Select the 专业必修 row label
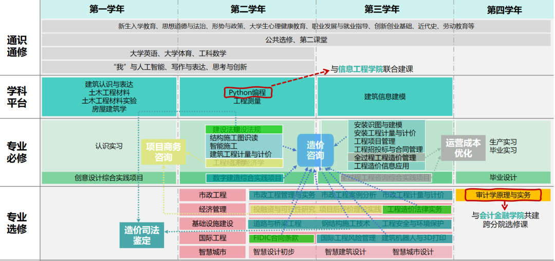The width and height of the screenshot is (555, 261). point(17,152)
